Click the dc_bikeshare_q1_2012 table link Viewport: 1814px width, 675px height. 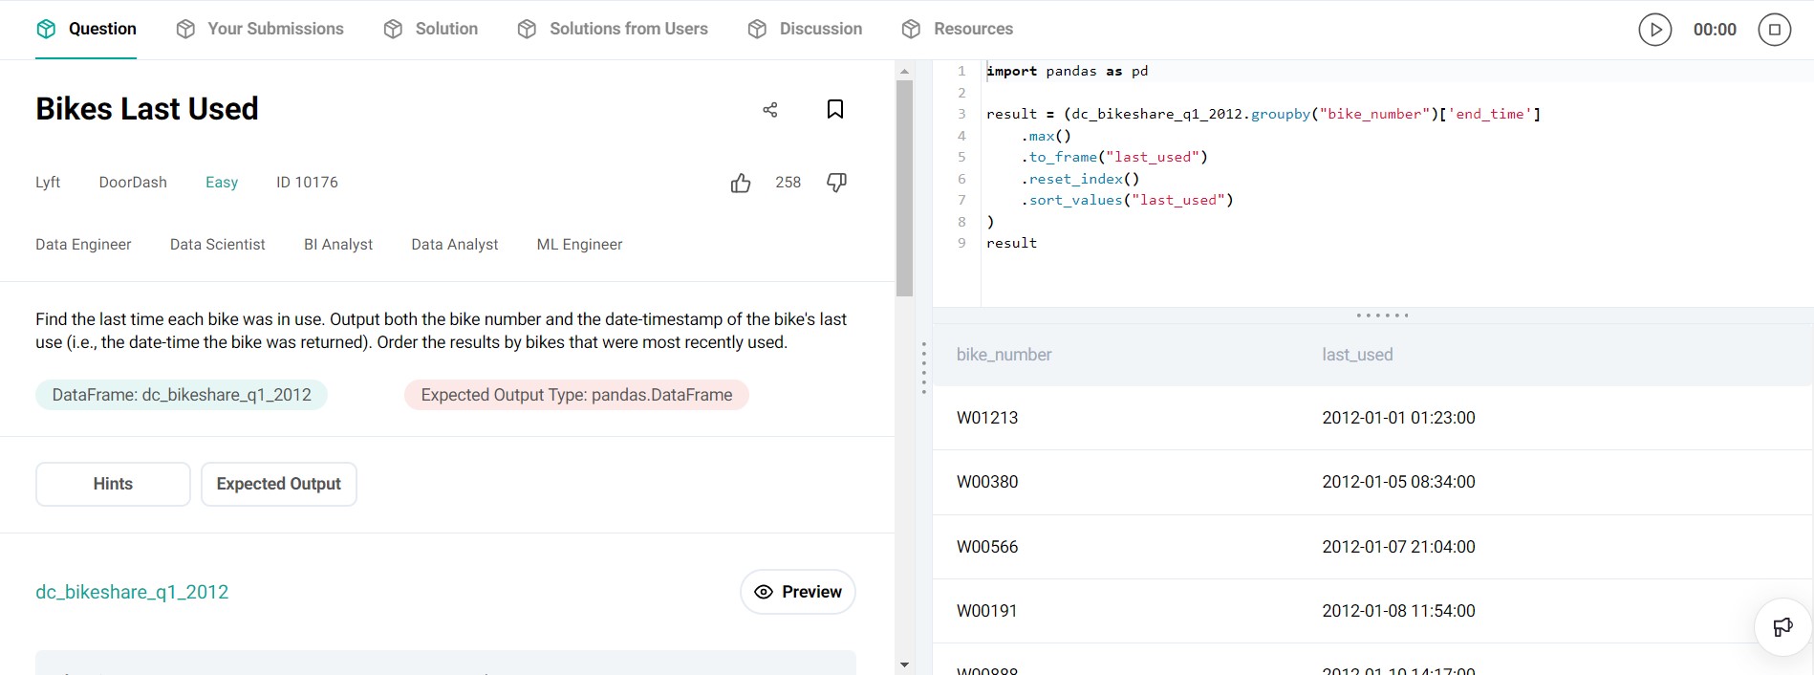coord(132,592)
